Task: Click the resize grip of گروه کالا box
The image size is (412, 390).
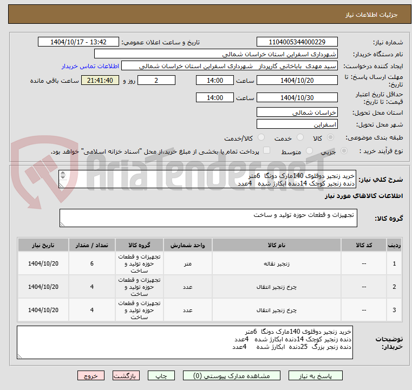Action: click(x=62, y=224)
